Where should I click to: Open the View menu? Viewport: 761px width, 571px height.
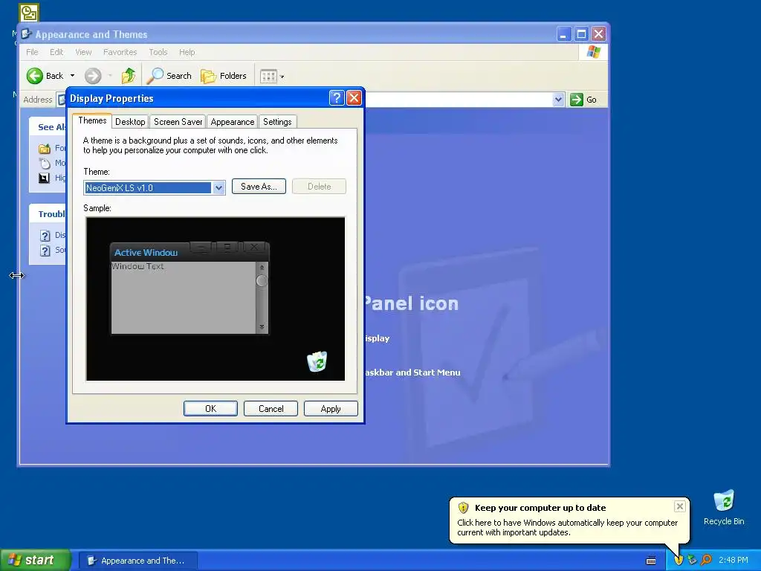[83, 52]
